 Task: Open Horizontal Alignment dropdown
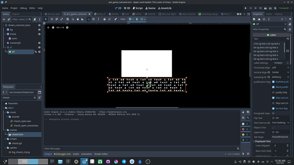click(x=280, y=67)
